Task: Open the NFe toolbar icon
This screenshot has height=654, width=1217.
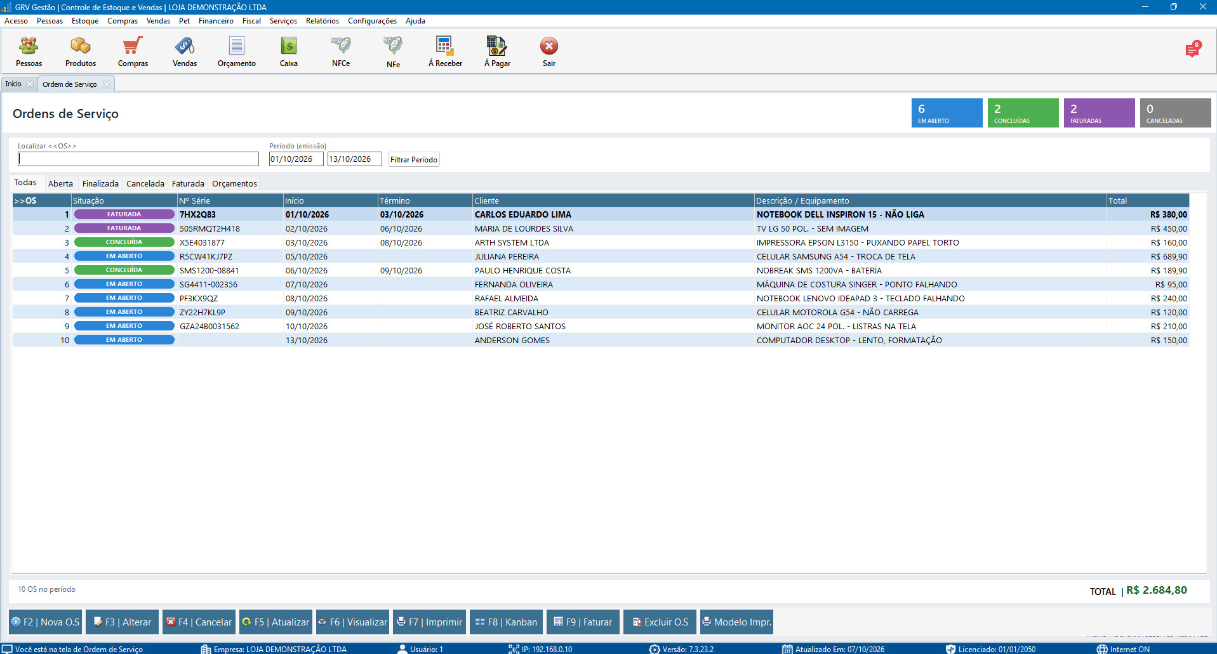Action: click(393, 51)
